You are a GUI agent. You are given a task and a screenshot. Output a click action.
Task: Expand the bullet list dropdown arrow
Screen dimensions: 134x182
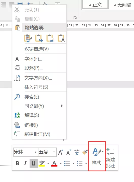point(73,163)
